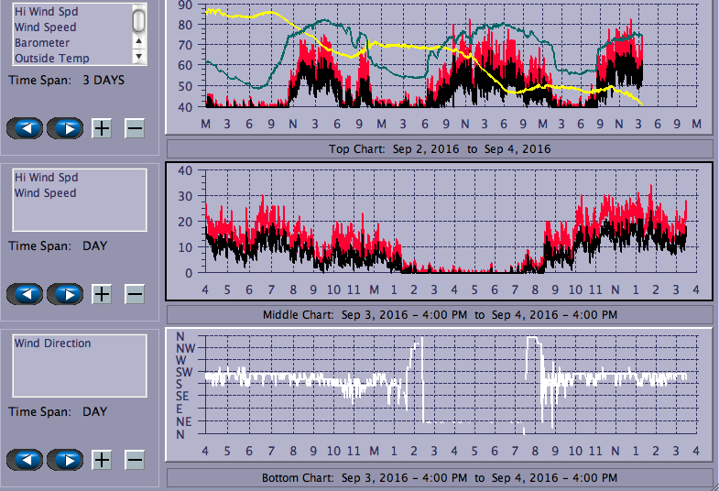Zoom out the top chart time span with minus
719x491 pixels.
pyautogui.click(x=134, y=128)
